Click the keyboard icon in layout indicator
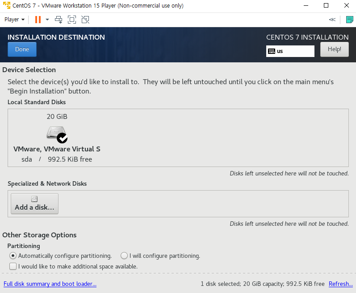Image resolution: width=356 pixels, height=293 pixels. tap(272, 51)
